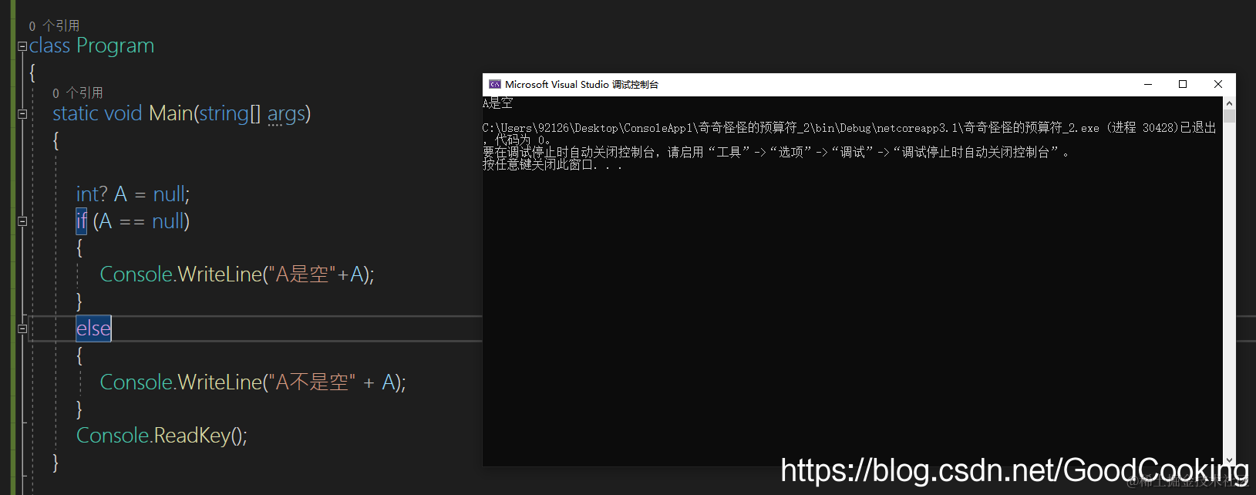This screenshot has height=495, width=1256.
Task: Click the console vertical scrollbar thumb
Action: coord(1229,116)
